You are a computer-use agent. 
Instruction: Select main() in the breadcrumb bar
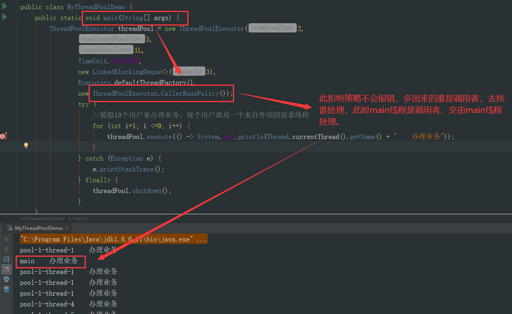pos(81,219)
